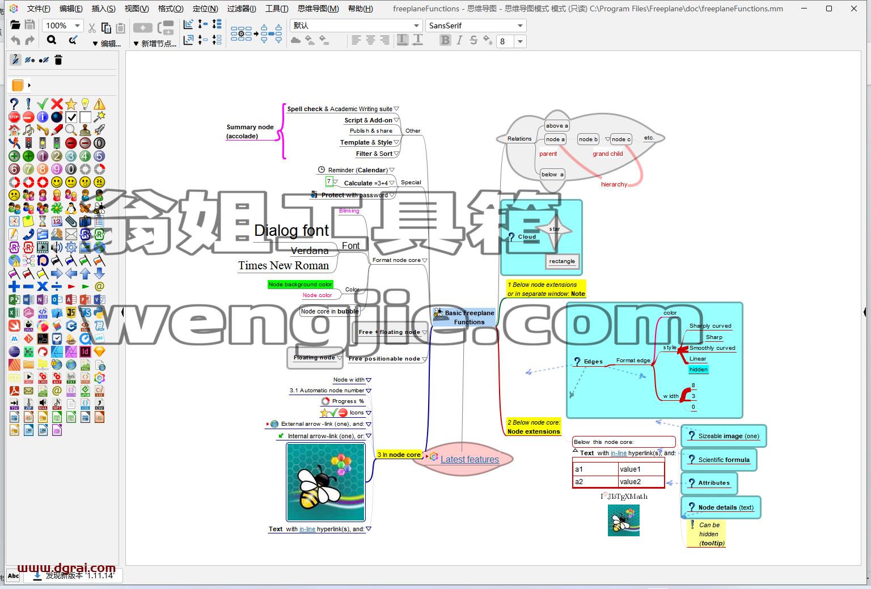This screenshot has width=871, height=589.
Task: Select the red X icon in palette
Action: point(57,104)
